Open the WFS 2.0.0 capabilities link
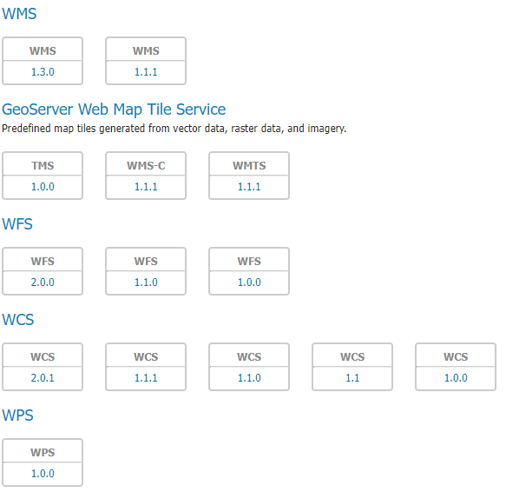Viewport: 506px width, 492px height. coord(43,283)
